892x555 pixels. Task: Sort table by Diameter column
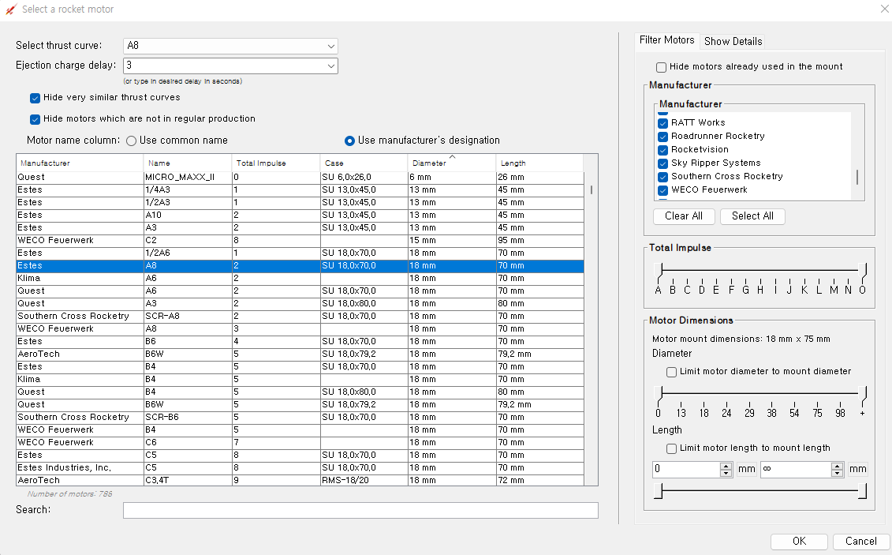click(452, 163)
